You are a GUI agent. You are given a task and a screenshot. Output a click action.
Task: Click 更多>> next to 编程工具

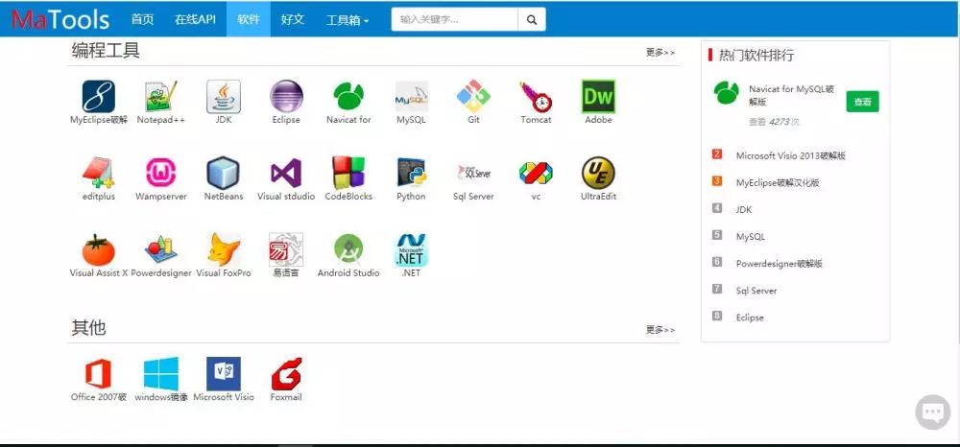point(660,53)
